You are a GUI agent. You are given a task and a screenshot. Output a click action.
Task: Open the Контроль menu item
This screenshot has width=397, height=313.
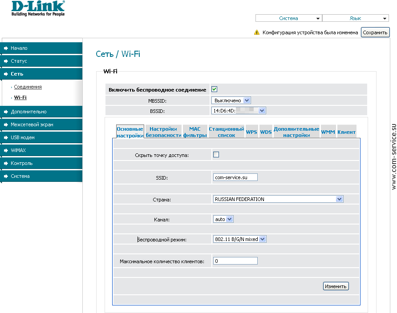41,163
